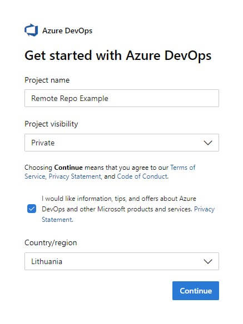Click the Azure DevOps brand name text
243x324 pixels.
coord(67,31)
